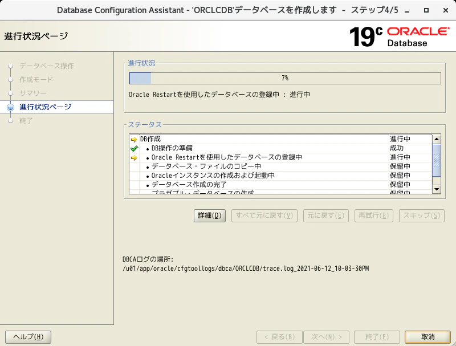This screenshot has width=456, height=346.
Task: Click the status list scrollbar thumb
Action: pyautogui.click(x=437, y=160)
